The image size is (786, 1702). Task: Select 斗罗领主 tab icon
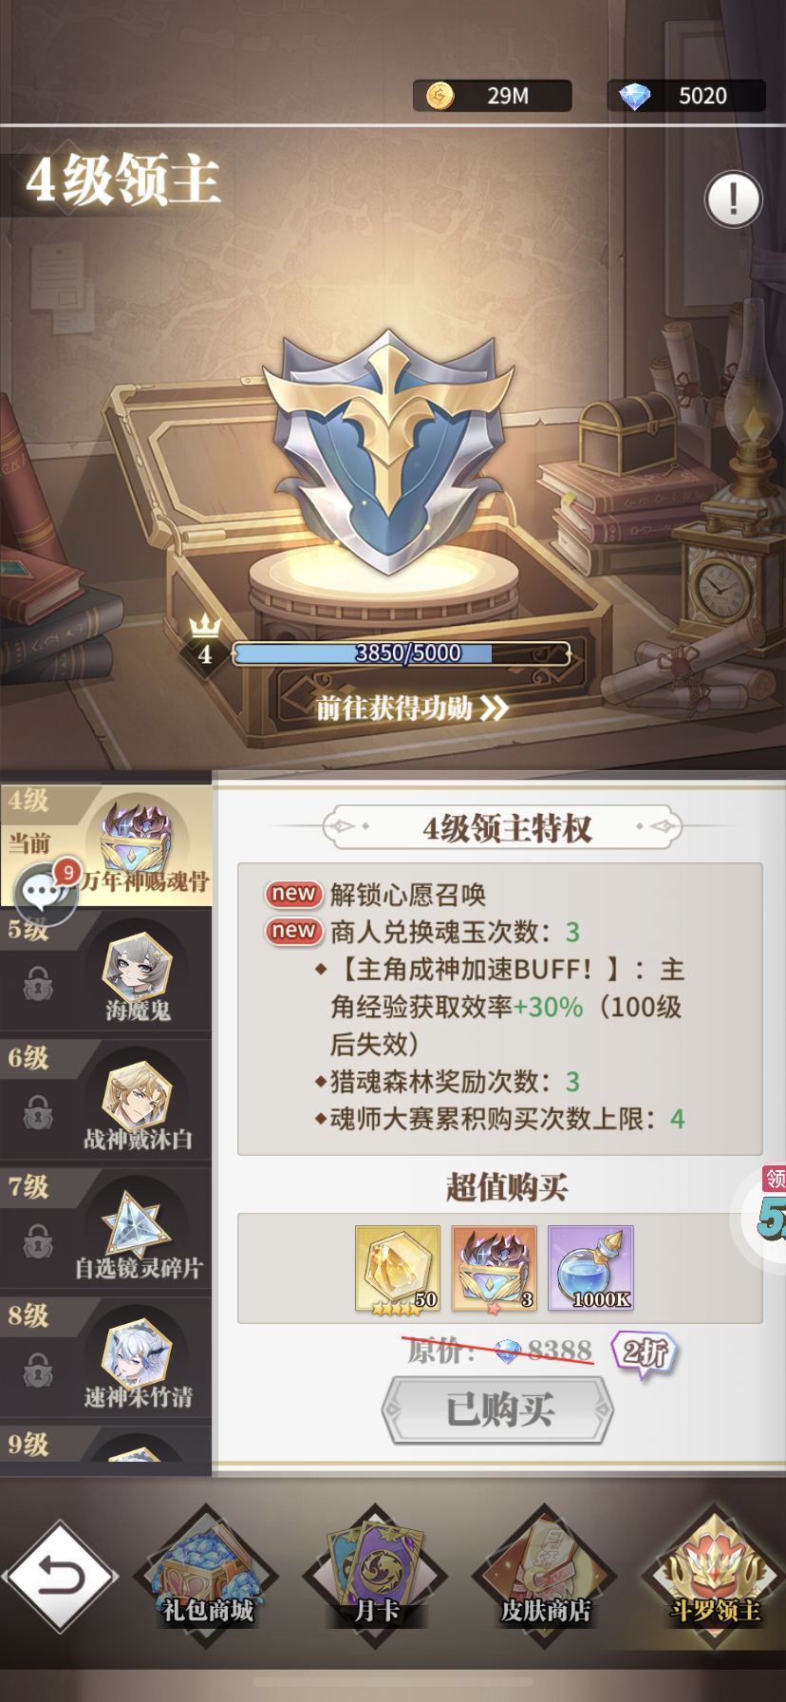coord(715,1574)
